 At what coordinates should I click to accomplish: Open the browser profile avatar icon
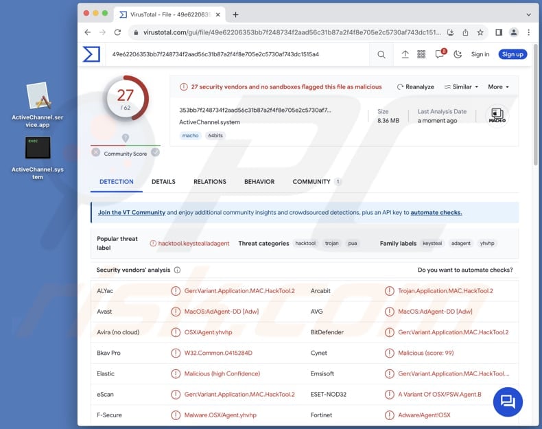point(514,32)
